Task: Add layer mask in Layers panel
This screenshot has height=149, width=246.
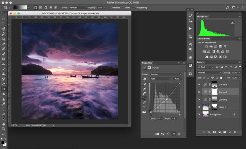Action: click(x=214, y=132)
